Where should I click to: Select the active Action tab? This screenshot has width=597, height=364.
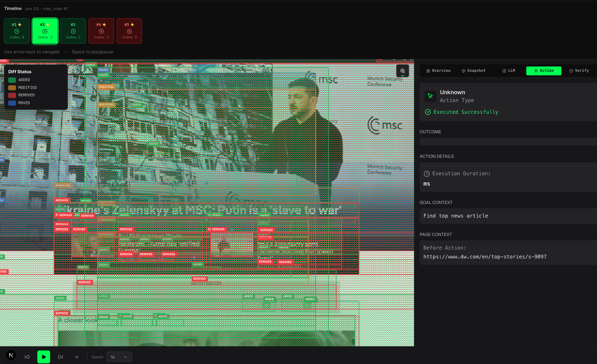point(544,71)
